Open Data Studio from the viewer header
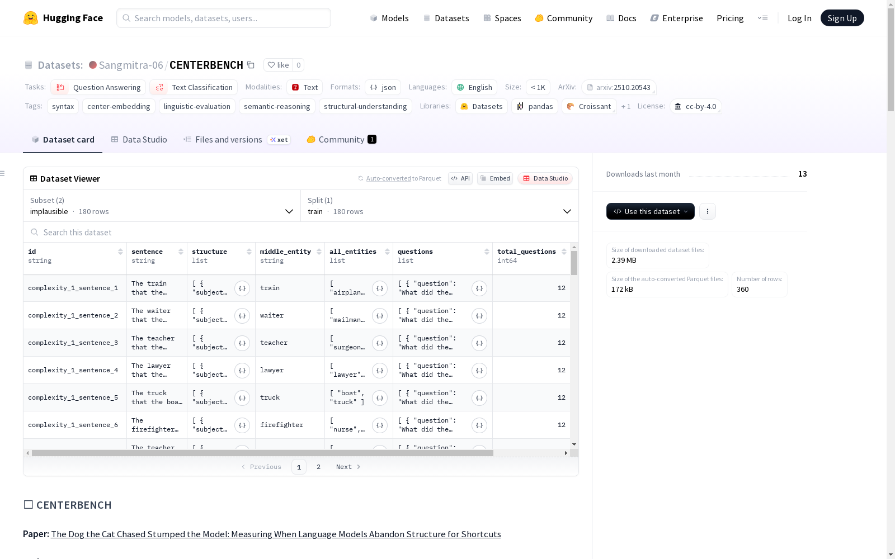 (545, 178)
